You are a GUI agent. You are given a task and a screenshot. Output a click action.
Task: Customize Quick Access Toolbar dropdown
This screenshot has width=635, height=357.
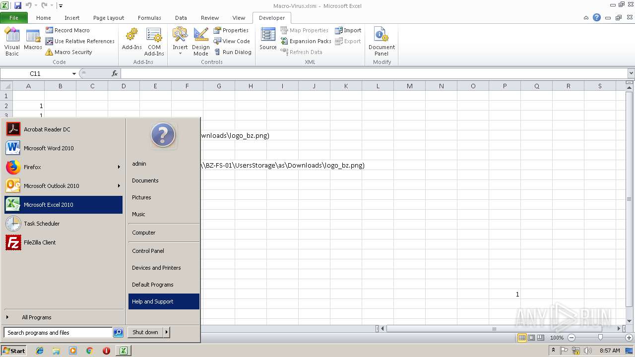[x=61, y=6]
